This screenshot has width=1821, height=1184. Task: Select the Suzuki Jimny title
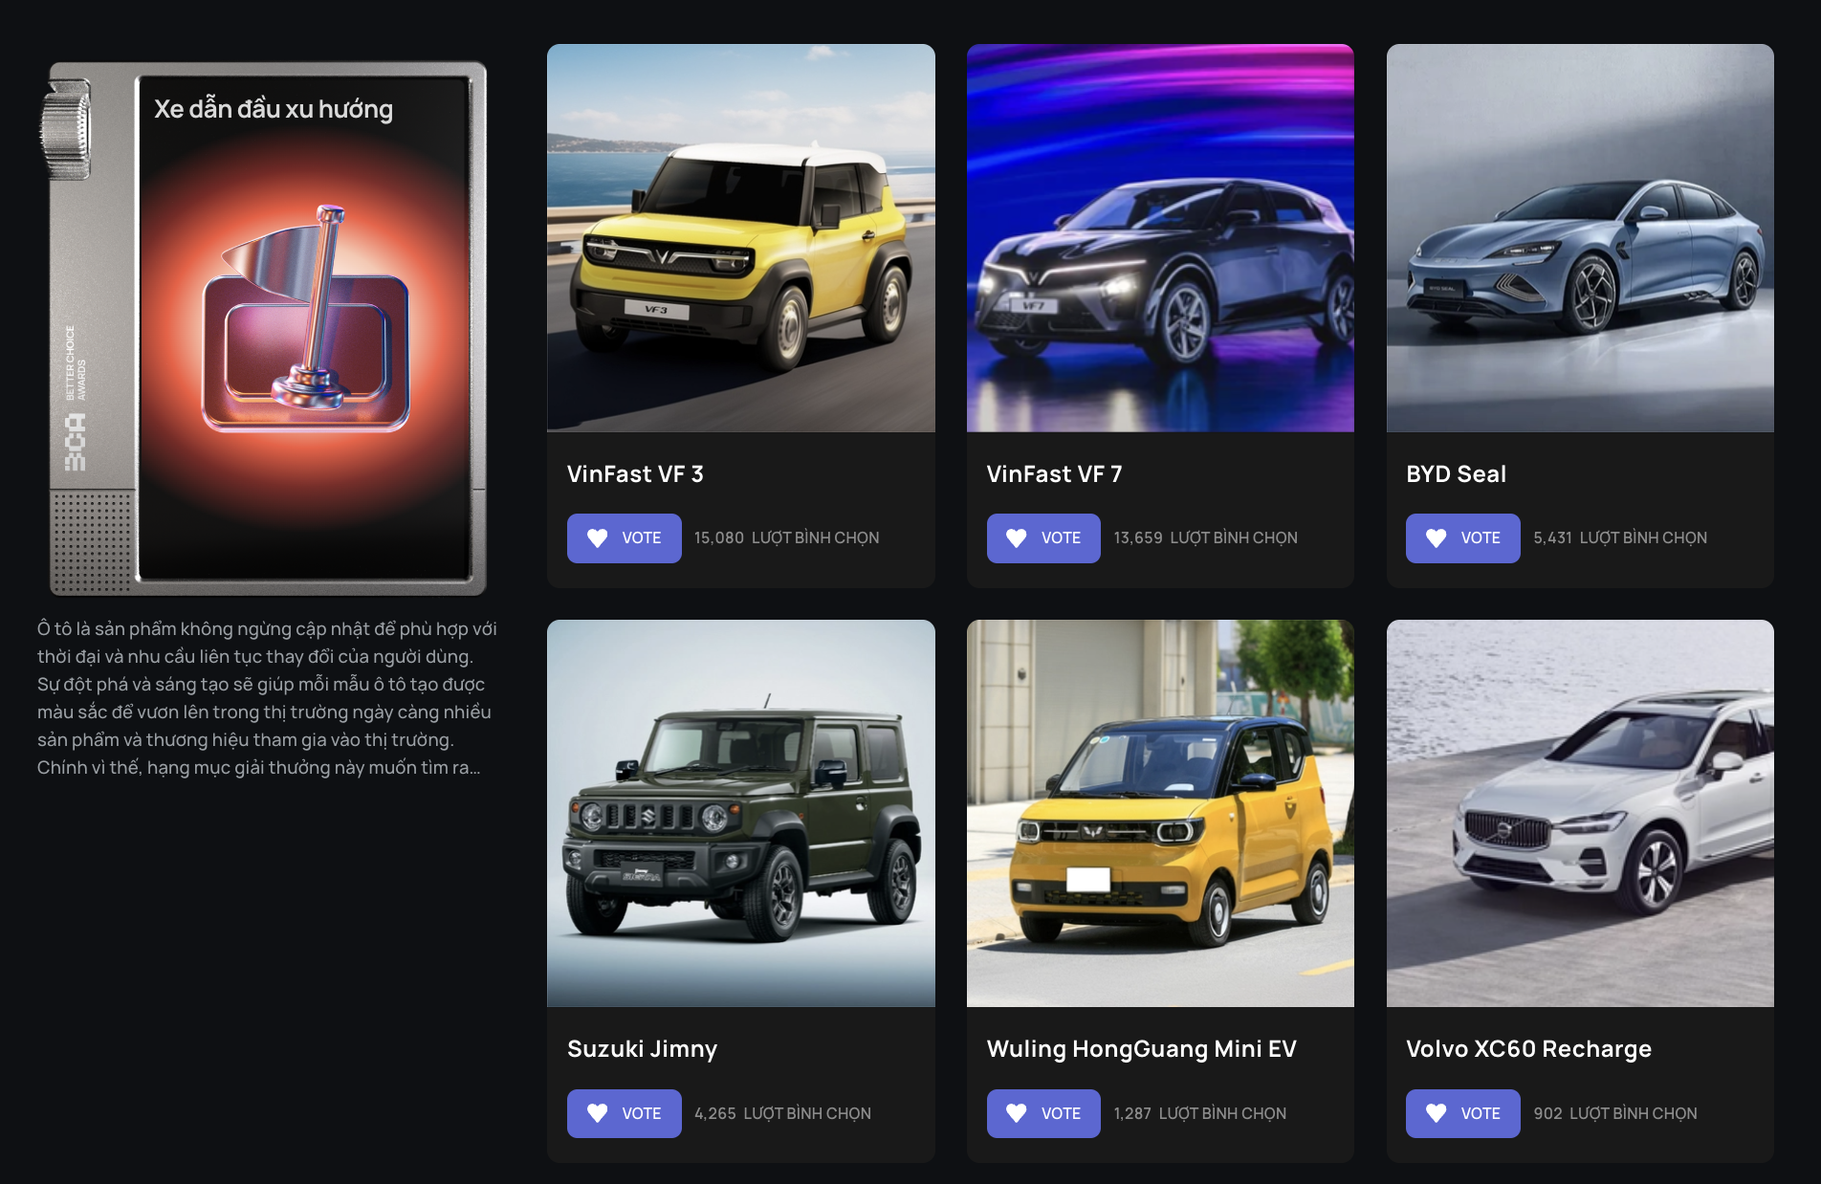coord(642,1049)
